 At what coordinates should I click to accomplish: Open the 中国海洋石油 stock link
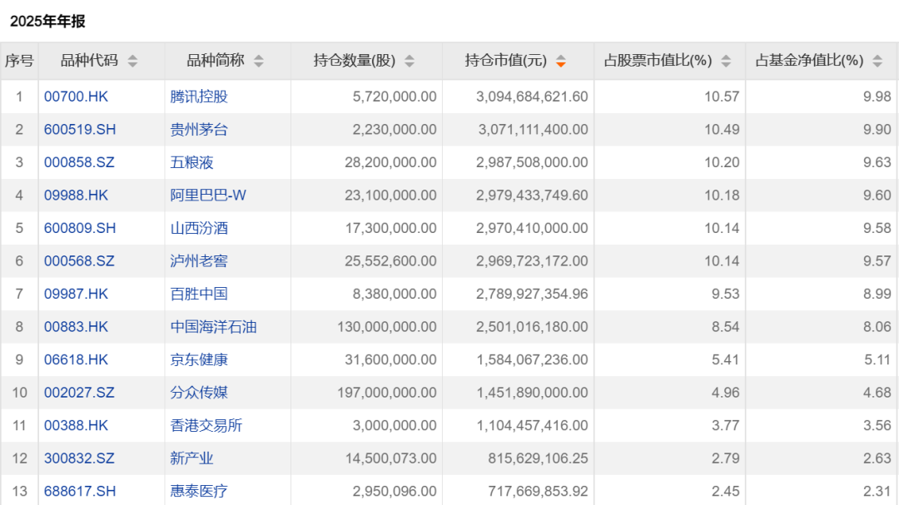click(213, 327)
